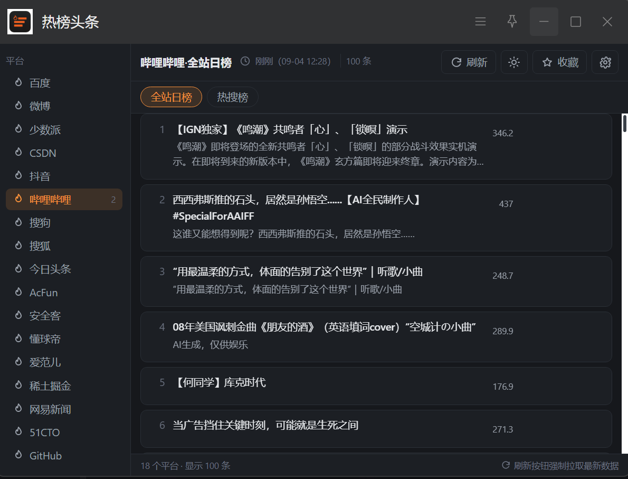The image size is (628, 479).
Task: Select 抖音 platform in sidebar
Action: [64, 176]
